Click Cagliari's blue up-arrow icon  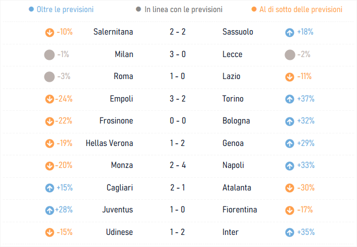click(x=49, y=188)
